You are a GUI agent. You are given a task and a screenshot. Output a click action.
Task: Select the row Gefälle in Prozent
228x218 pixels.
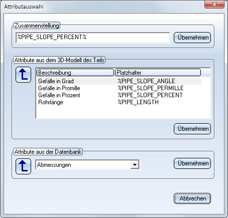119,95
